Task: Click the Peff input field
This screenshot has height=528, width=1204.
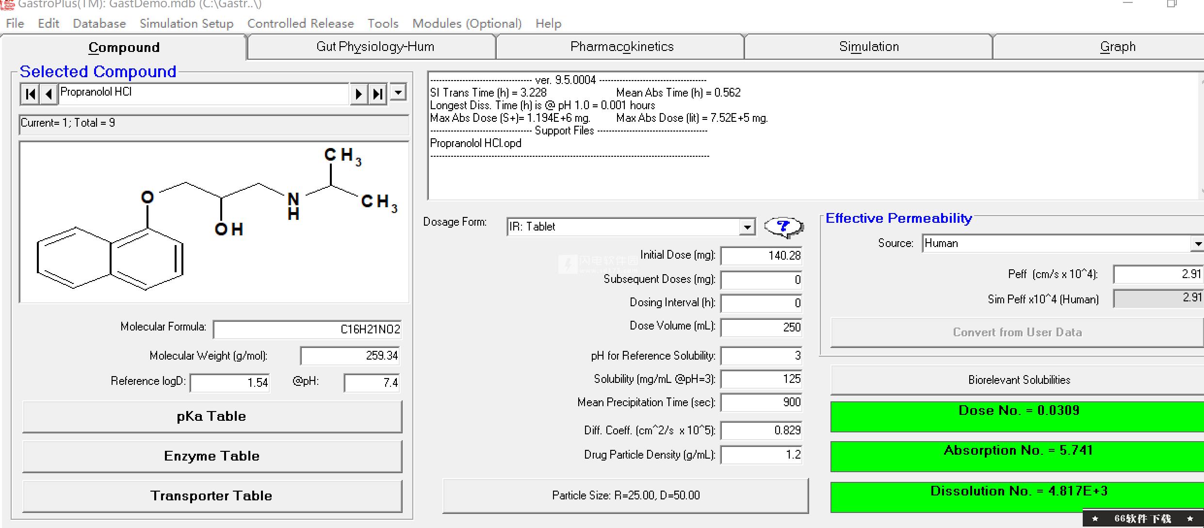Action: tap(1158, 274)
